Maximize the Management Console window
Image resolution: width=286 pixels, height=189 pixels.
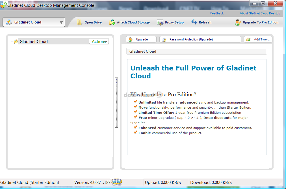coord(263,3)
